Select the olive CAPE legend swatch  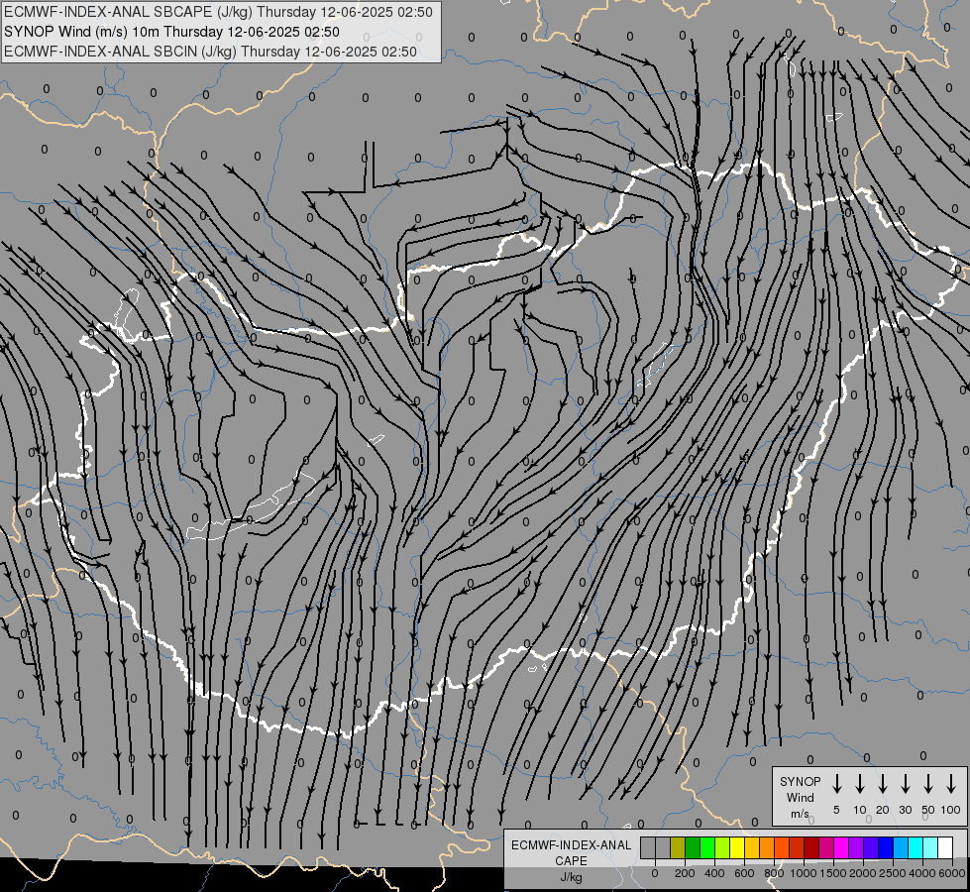coord(678,847)
